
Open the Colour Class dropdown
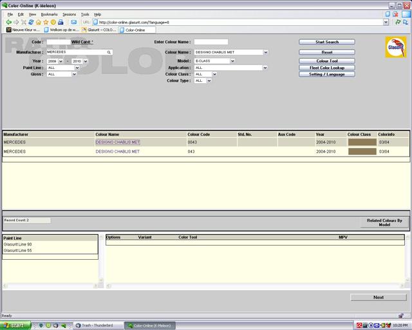[x=214, y=74]
